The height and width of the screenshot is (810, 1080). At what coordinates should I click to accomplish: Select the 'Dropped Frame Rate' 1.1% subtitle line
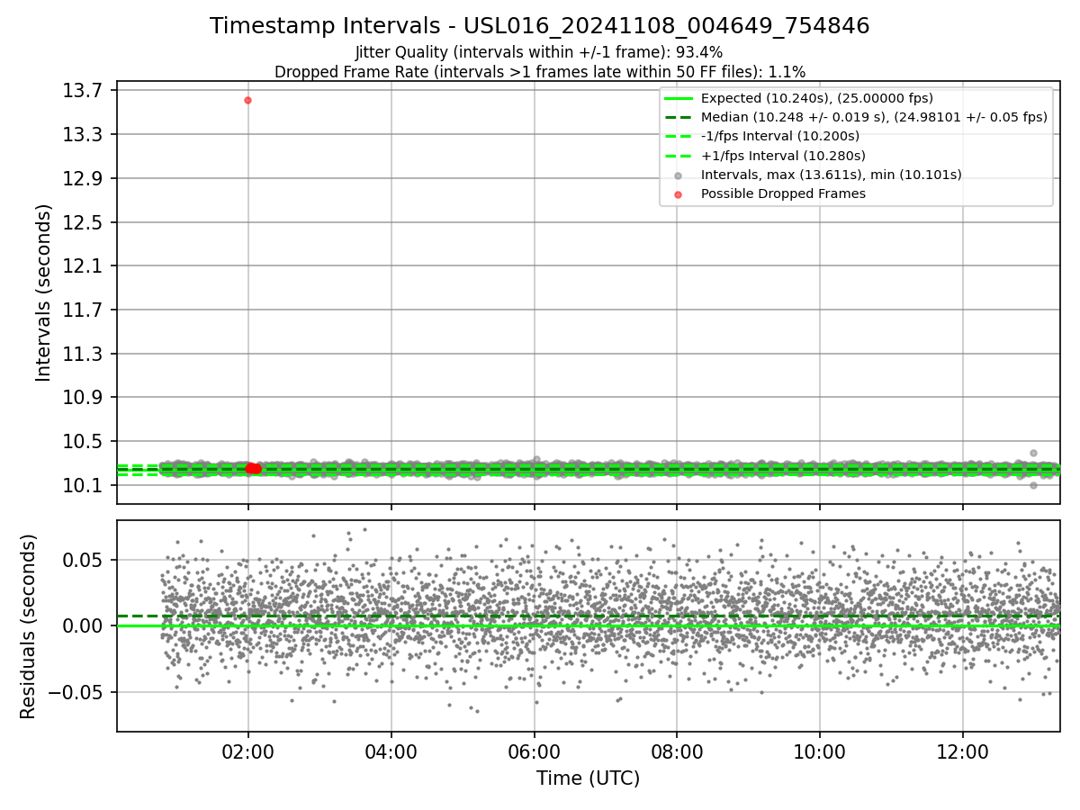(540, 72)
